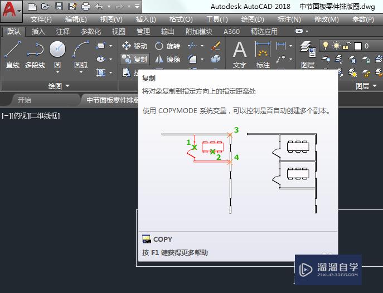Image resolution: width=383 pixels, height=293 pixels.
Task: Select the 直线 line tool
Action: coord(13,55)
